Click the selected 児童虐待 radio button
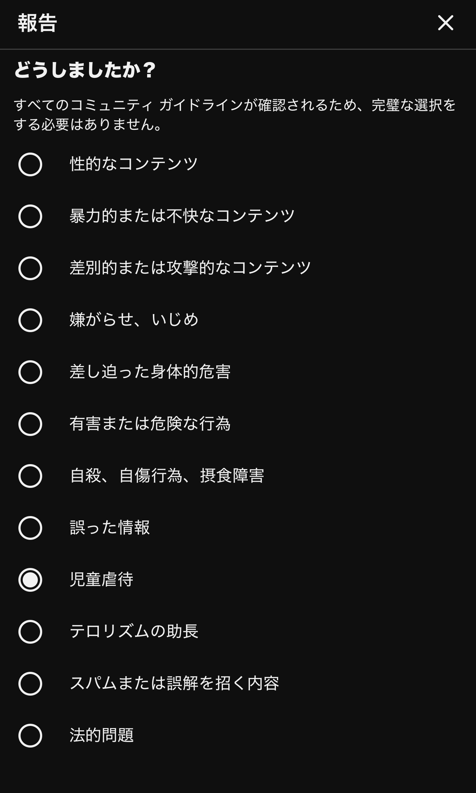 pyautogui.click(x=30, y=580)
